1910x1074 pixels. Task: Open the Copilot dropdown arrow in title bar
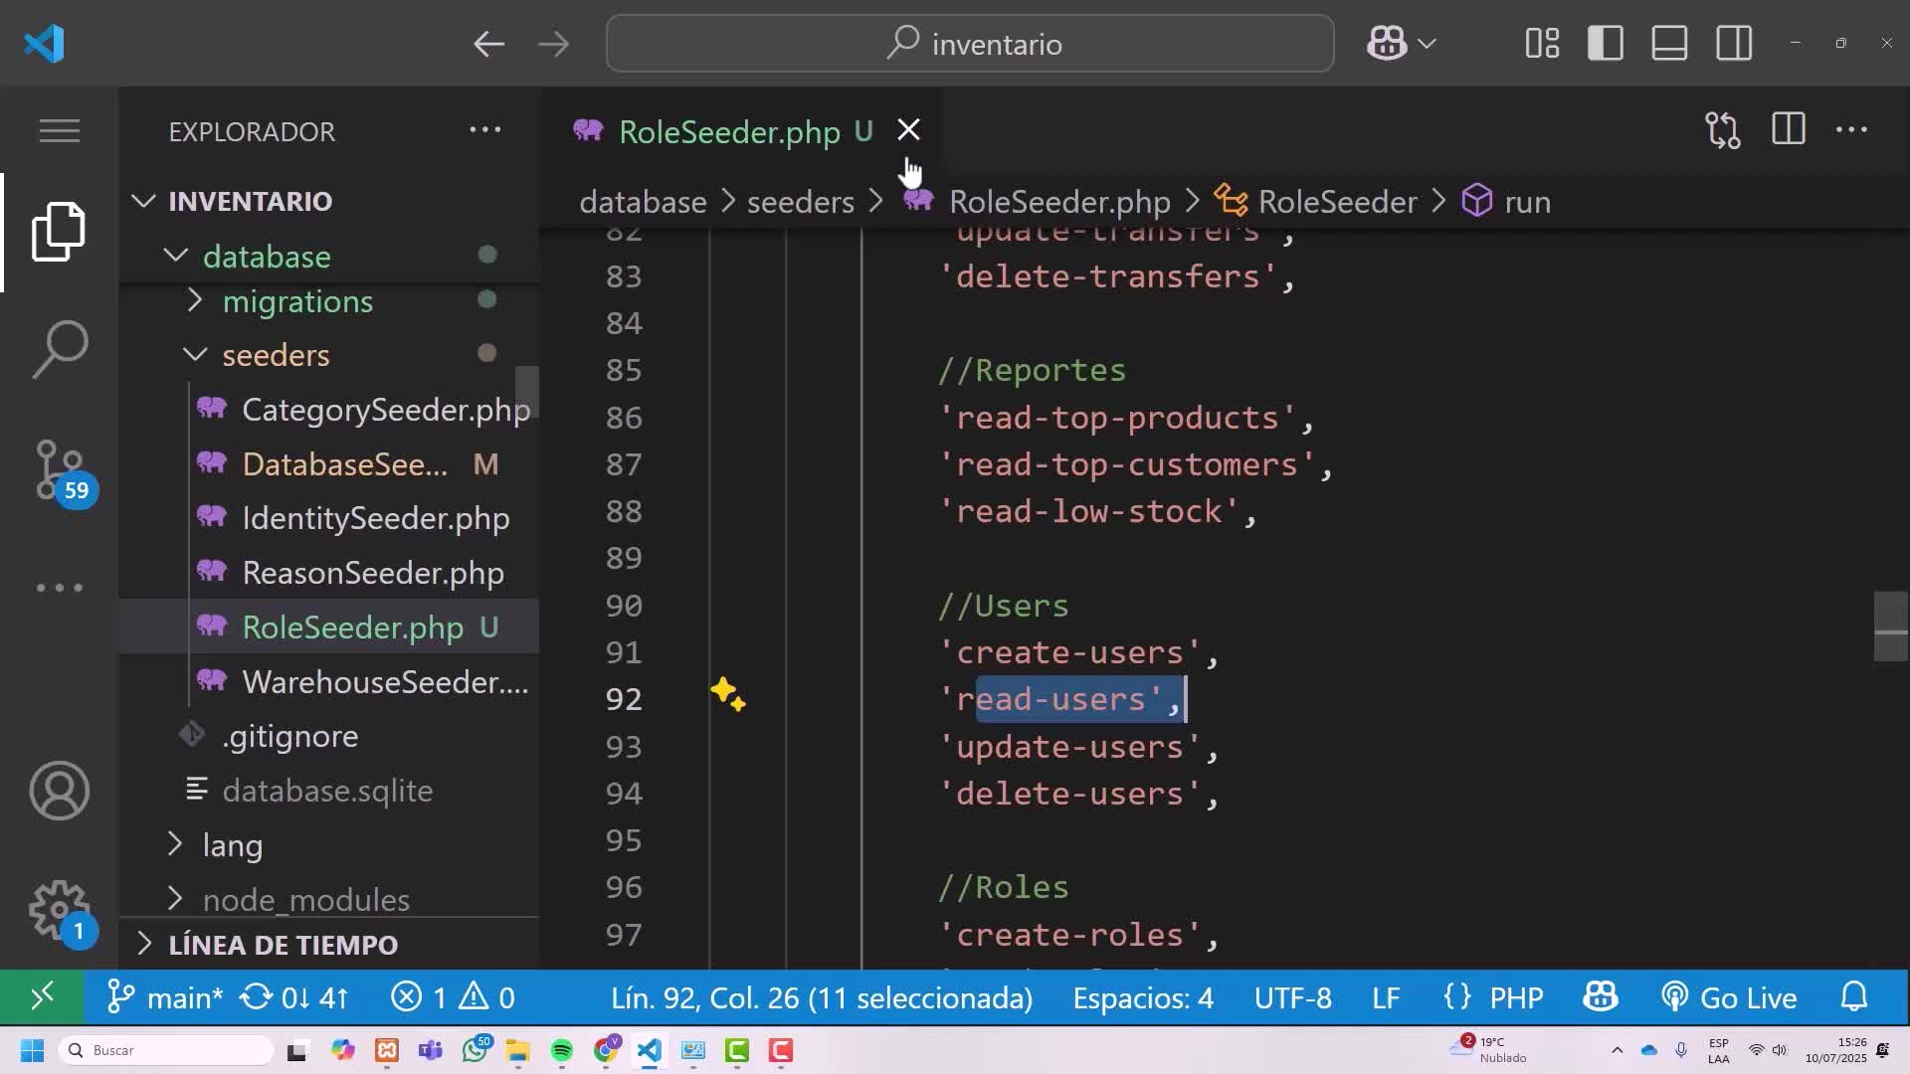[x=1427, y=44]
